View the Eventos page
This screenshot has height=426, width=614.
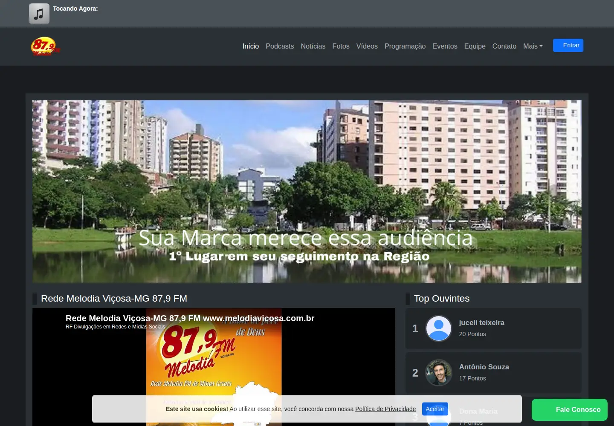(x=445, y=46)
